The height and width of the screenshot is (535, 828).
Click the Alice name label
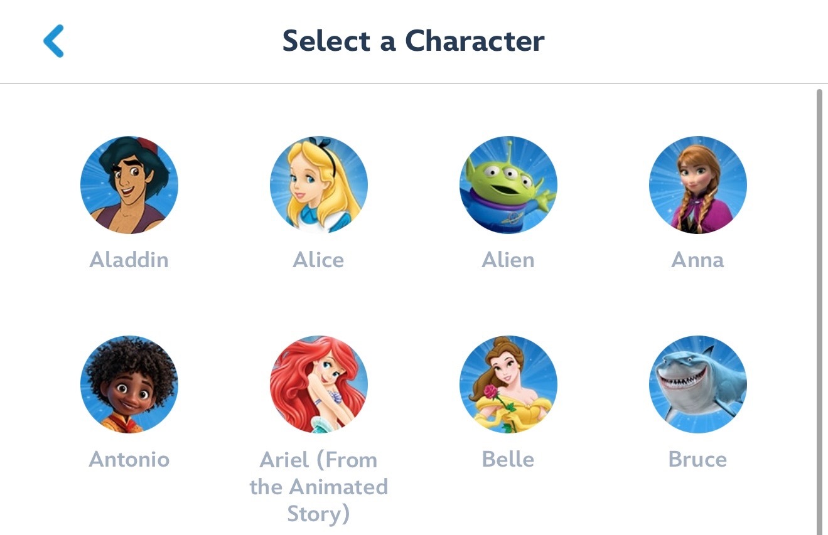pos(318,260)
